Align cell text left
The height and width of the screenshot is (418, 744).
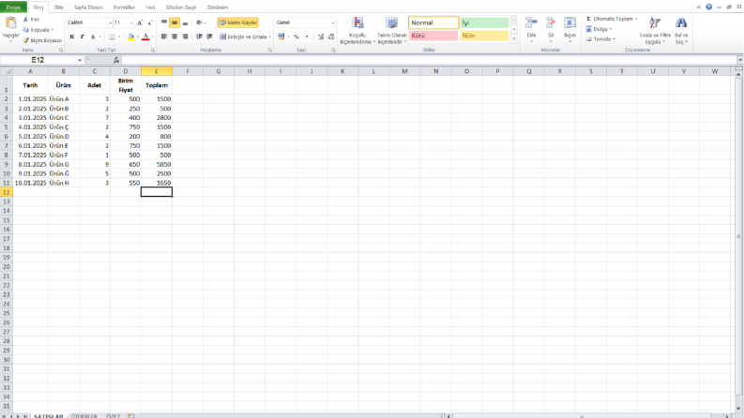click(164, 37)
